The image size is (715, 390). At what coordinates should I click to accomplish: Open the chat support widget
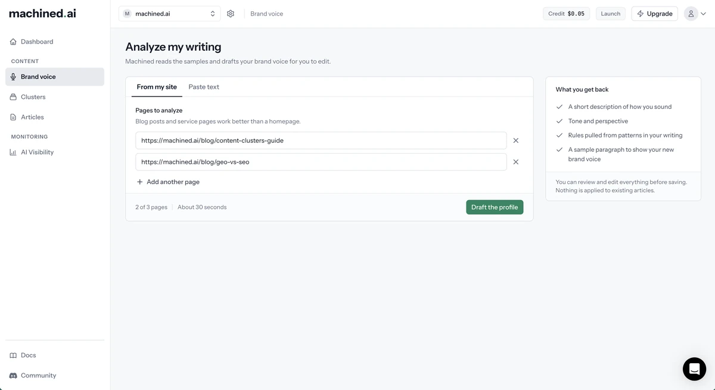(x=694, y=369)
